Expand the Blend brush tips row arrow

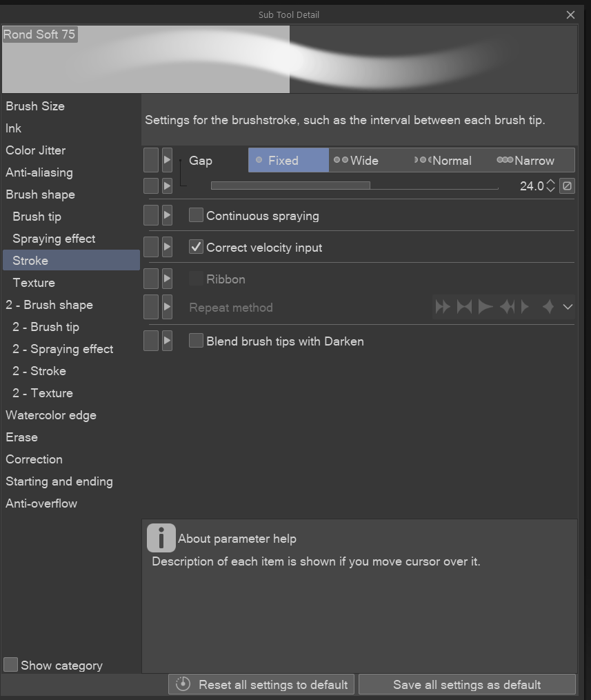tap(167, 341)
